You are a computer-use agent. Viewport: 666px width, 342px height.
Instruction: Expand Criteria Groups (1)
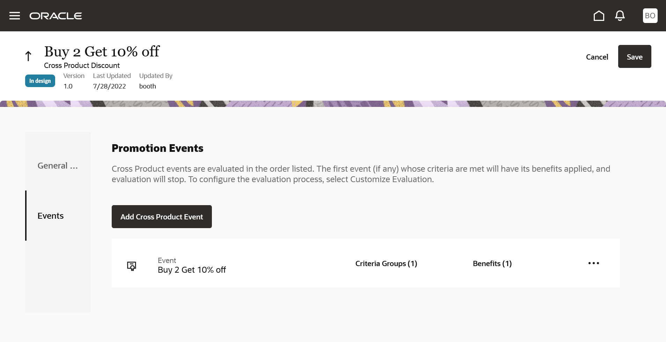pyautogui.click(x=386, y=264)
